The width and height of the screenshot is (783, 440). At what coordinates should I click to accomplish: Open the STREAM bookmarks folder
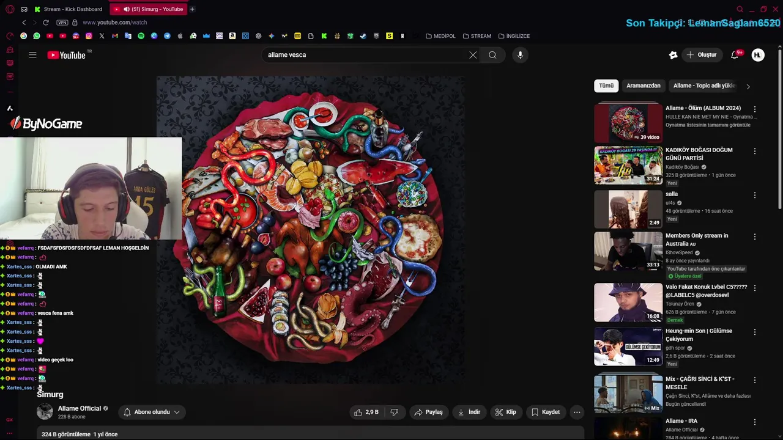coord(477,36)
